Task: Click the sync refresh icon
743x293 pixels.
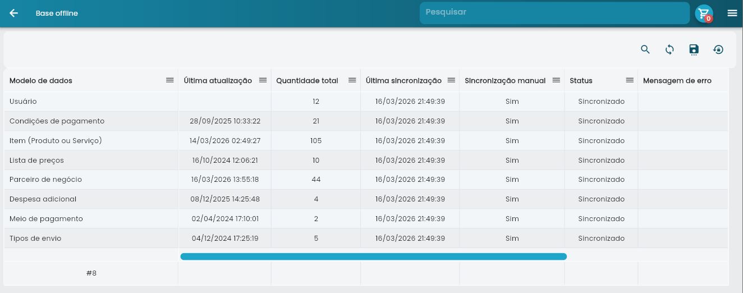Action: (x=669, y=49)
